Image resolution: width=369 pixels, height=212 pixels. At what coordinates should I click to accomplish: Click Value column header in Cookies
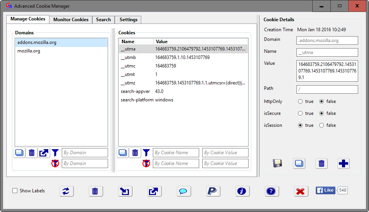201,42
